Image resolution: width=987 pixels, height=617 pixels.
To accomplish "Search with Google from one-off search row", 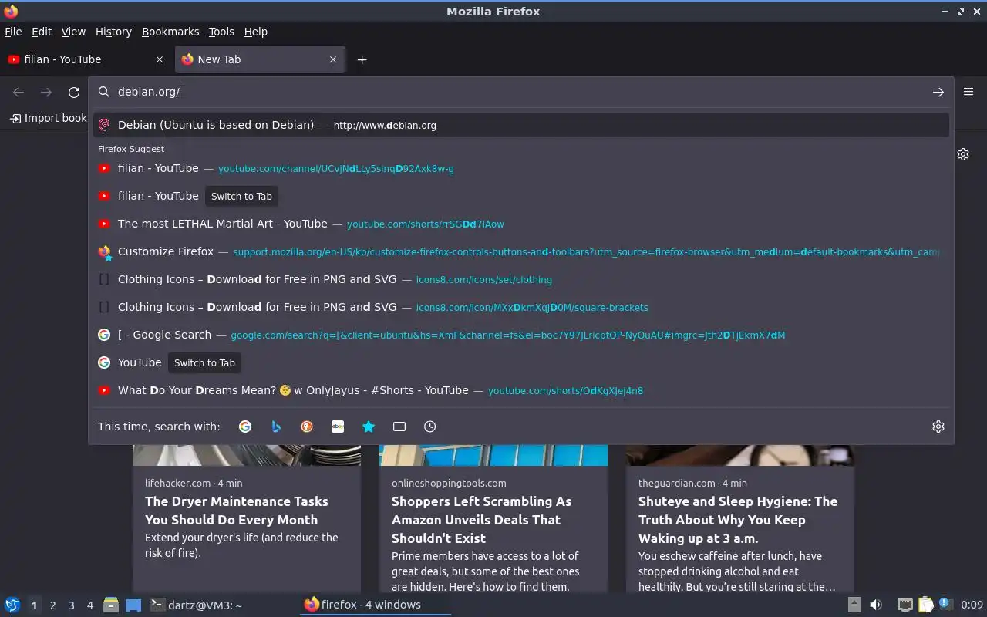I will (x=245, y=427).
